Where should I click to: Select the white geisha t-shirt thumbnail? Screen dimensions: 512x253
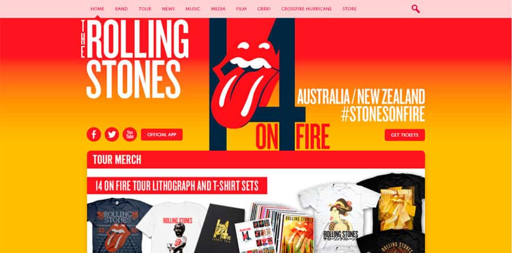coord(340,218)
